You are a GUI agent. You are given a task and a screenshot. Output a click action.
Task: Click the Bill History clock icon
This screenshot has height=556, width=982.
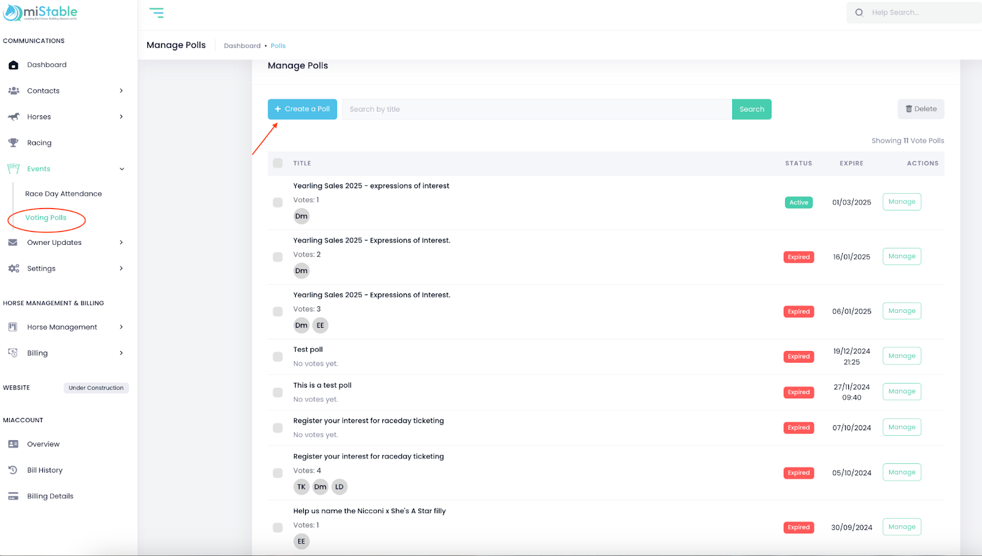coord(13,470)
